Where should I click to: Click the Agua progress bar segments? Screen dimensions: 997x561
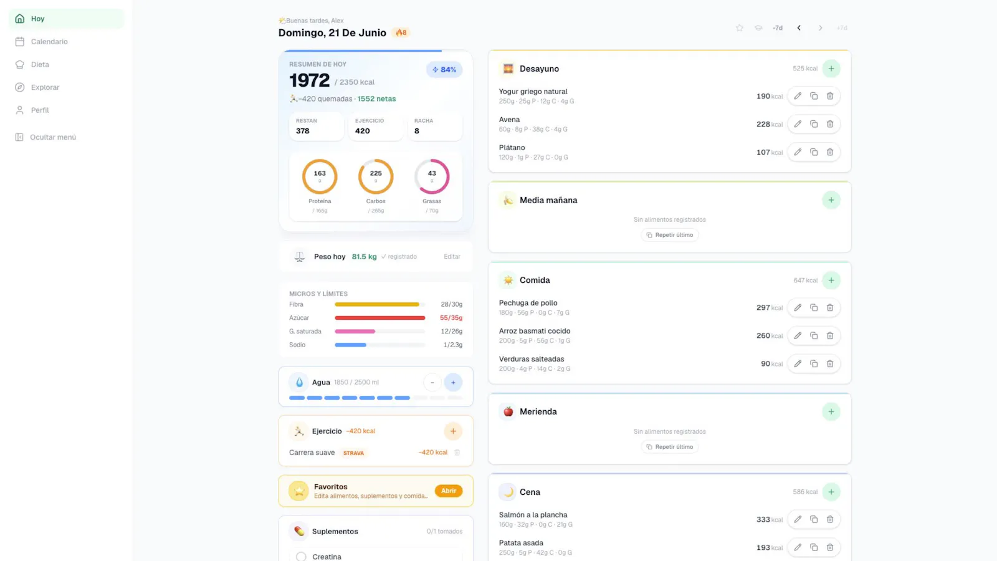click(376, 398)
